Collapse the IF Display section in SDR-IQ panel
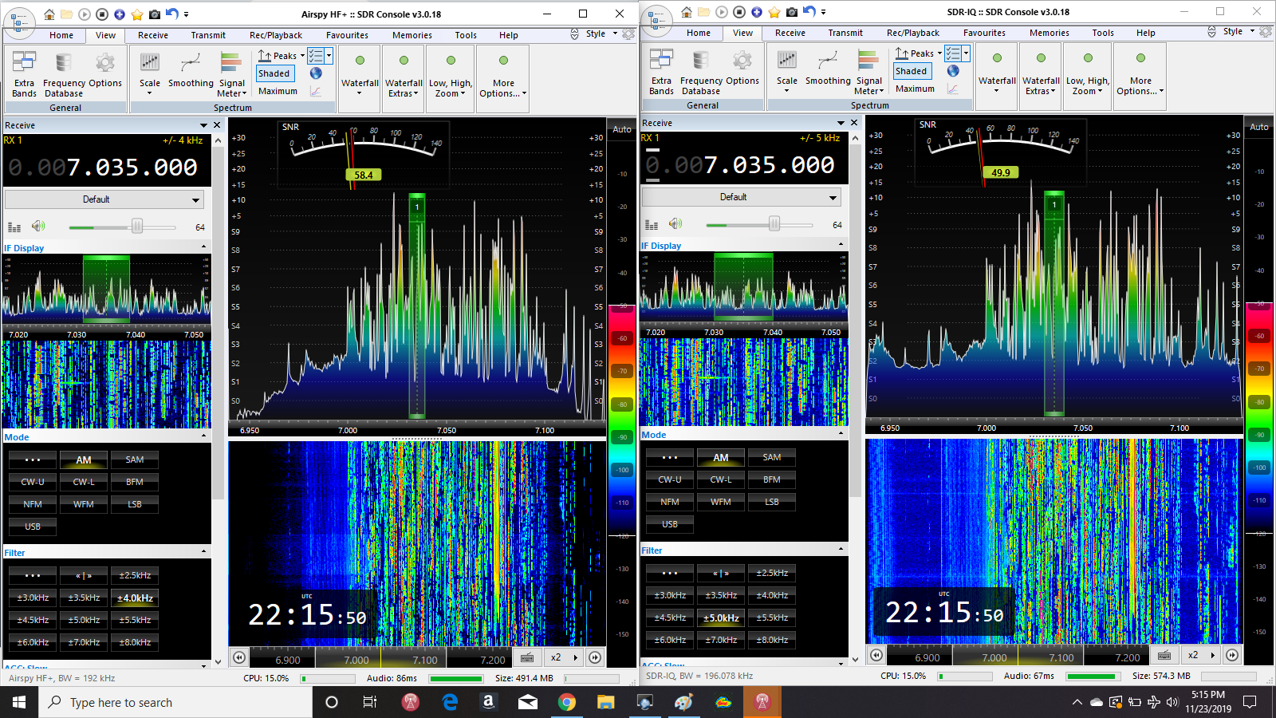This screenshot has width=1276, height=718. (841, 245)
